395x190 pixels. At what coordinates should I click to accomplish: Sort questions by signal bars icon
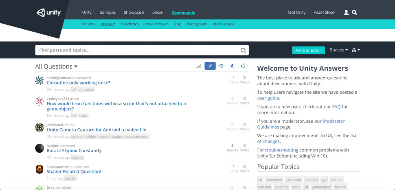pos(198,66)
